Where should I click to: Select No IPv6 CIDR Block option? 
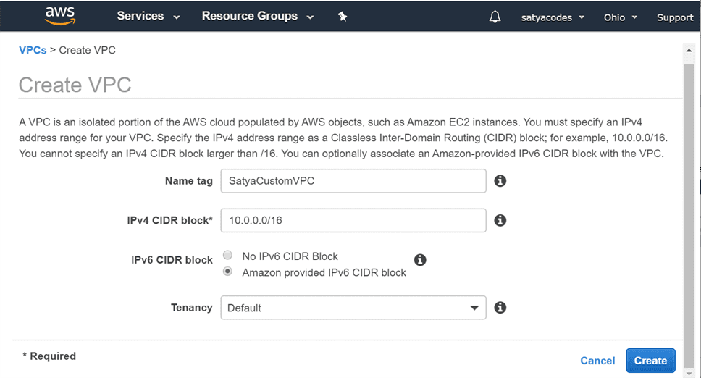[228, 256]
